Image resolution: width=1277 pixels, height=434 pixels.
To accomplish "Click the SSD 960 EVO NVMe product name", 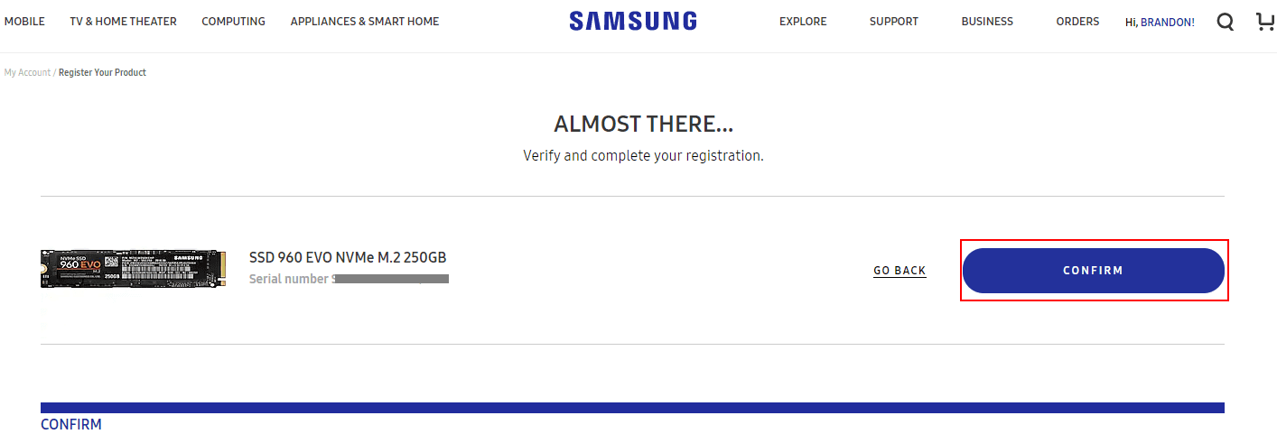I will click(348, 258).
